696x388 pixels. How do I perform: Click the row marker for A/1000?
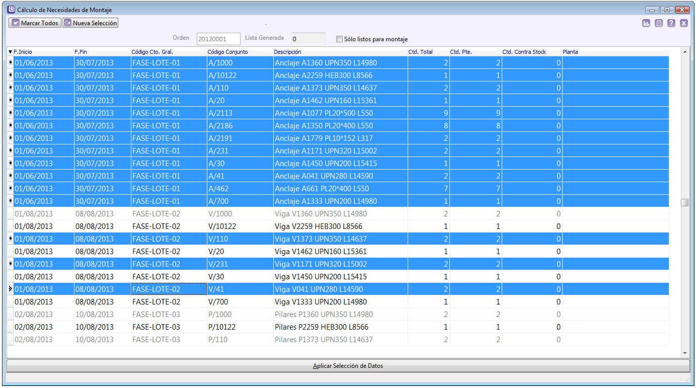[11, 63]
